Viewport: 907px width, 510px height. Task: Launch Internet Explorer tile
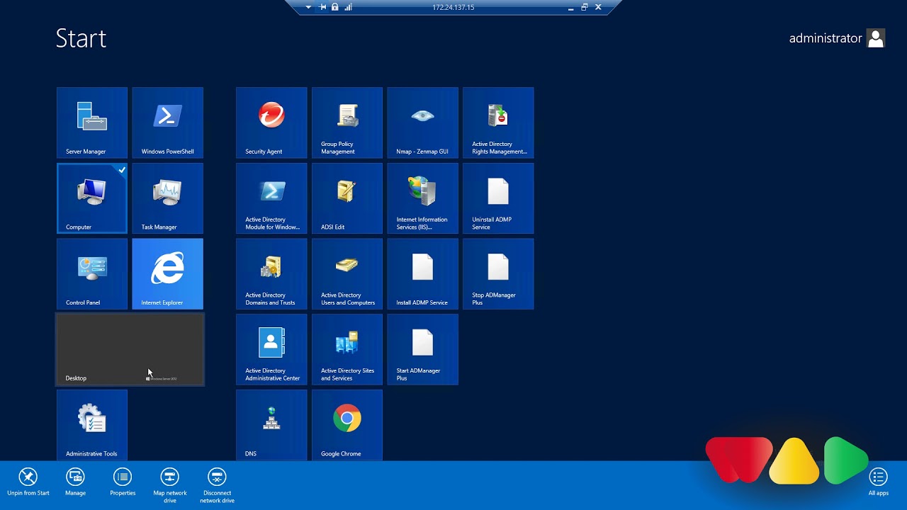168,274
